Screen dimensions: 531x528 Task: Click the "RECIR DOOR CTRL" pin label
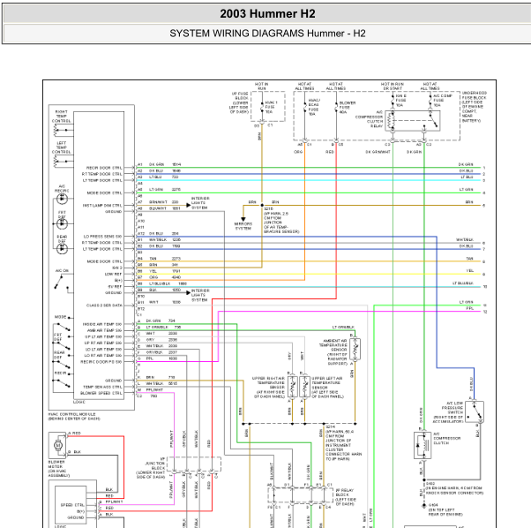[x=104, y=168]
